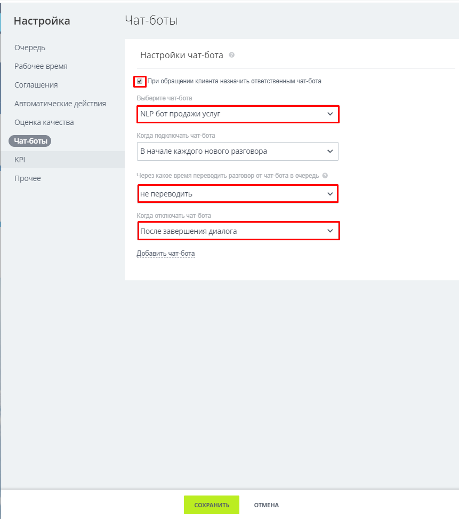The image size is (459, 519).
Task: Open KPI settings section
Action: (x=20, y=160)
